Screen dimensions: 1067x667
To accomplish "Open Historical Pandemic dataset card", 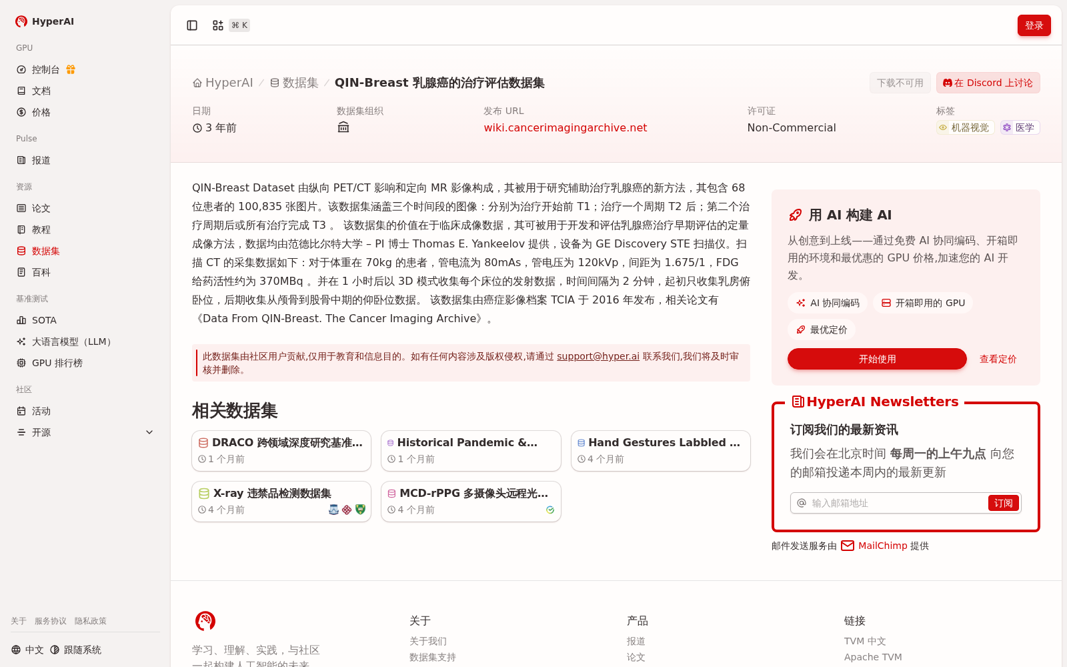I will click(x=471, y=451).
